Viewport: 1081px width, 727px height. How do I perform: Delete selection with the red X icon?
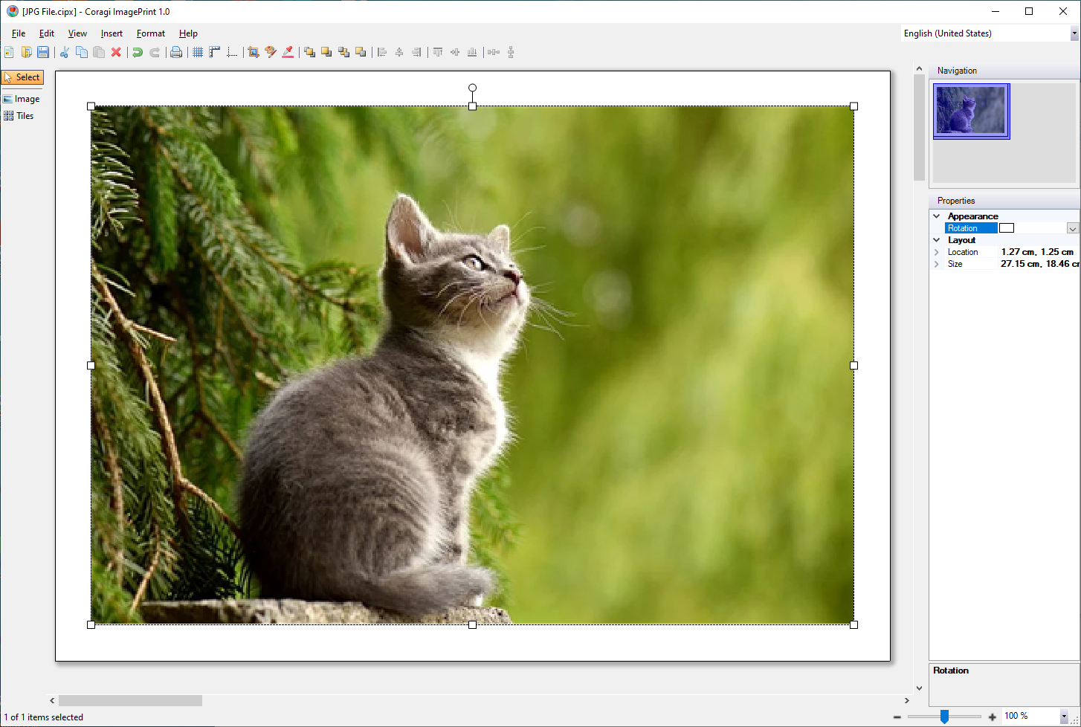coord(116,52)
